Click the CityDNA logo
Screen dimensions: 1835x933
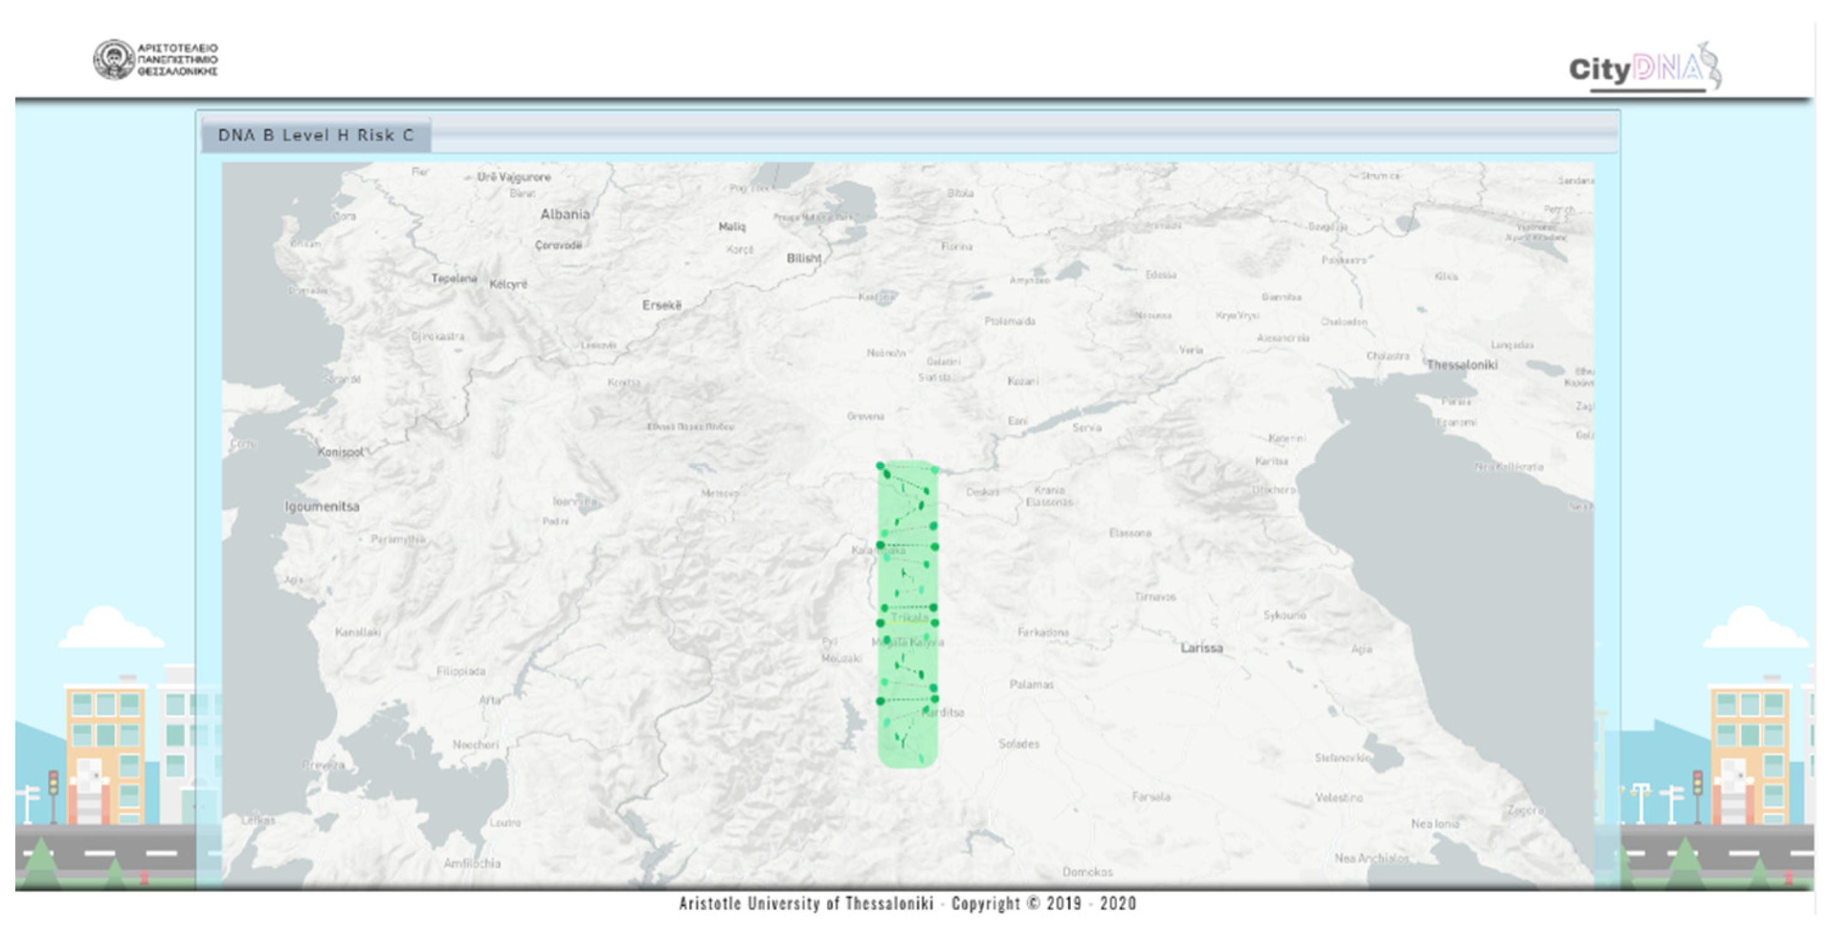tap(1636, 69)
